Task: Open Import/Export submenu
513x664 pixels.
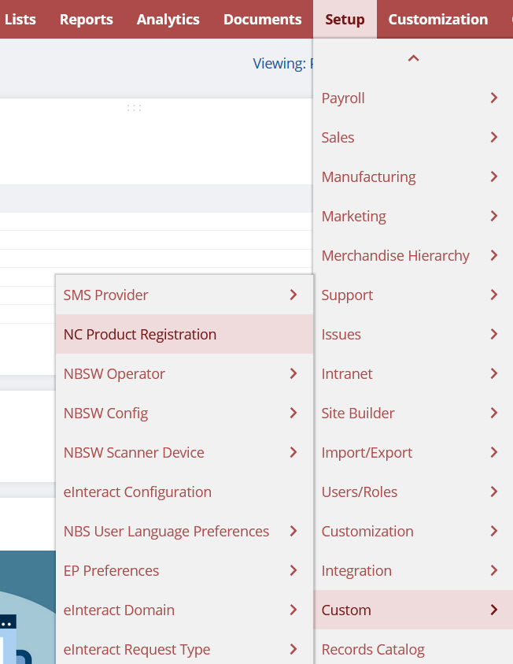Action: coord(367,452)
